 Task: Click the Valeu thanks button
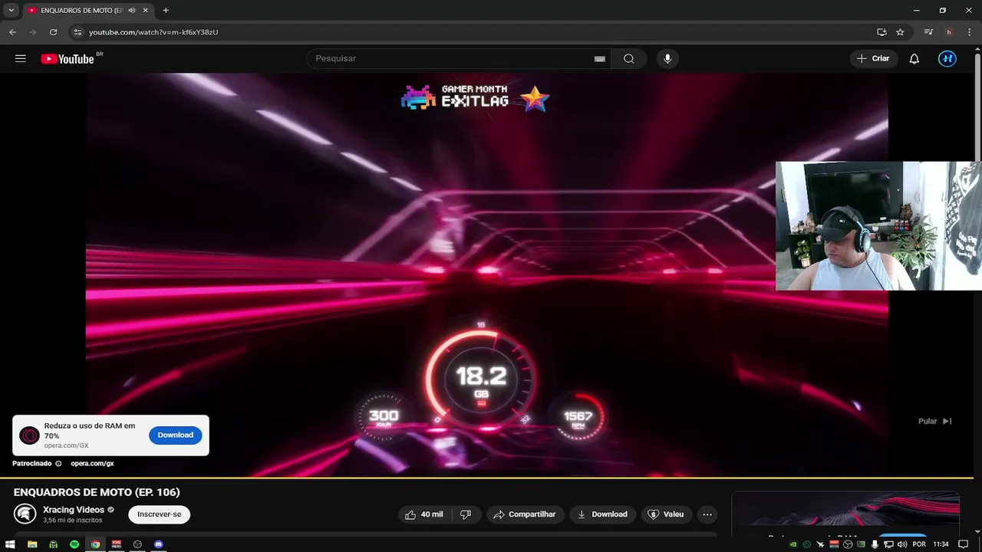(666, 514)
